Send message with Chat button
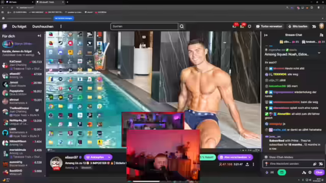Viewport: 326px width, 183px height. pyautogui.click(x=319, y=172)
